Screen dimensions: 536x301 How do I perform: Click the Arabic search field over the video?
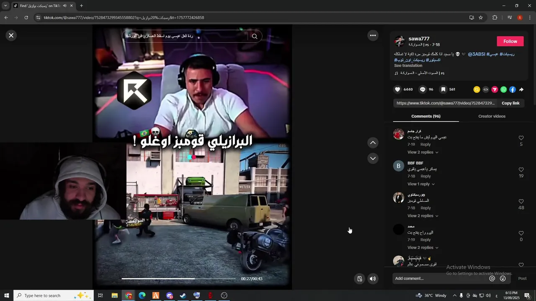(184, 36)
